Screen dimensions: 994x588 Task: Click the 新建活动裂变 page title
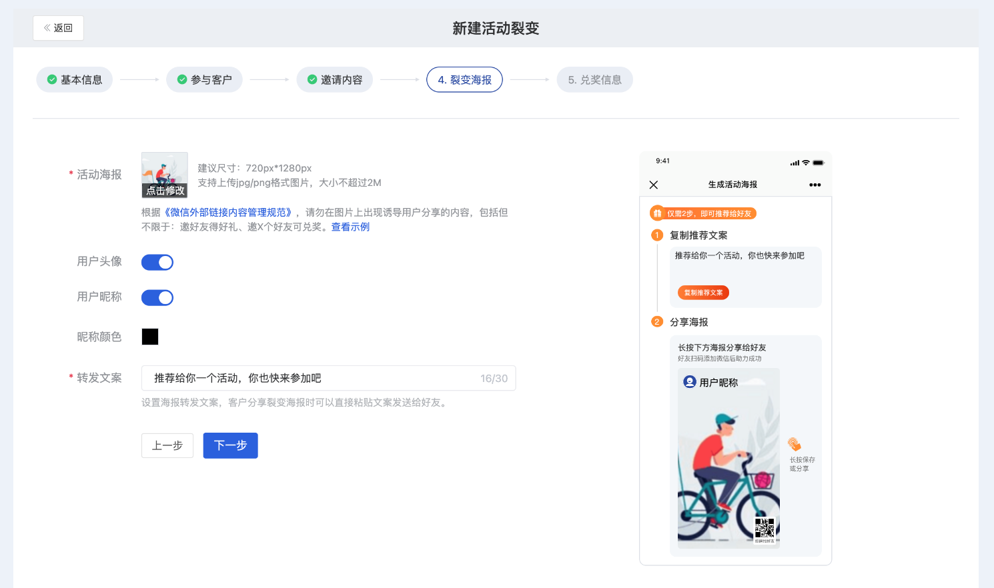click(x=496, y=28)
